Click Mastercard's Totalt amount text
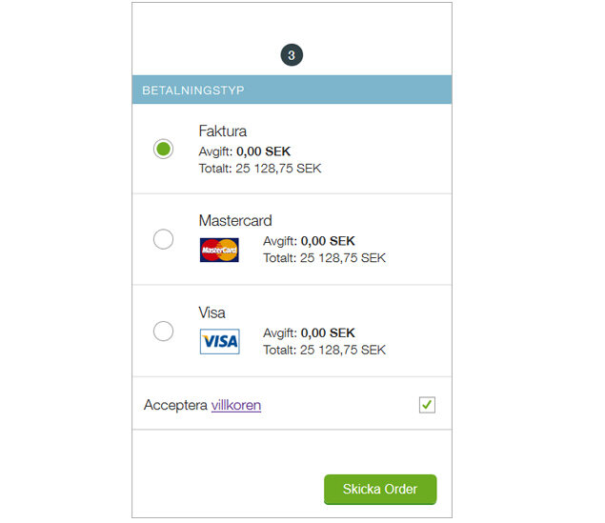Viewport: 605px width, 523px height. tap(324, 258)
